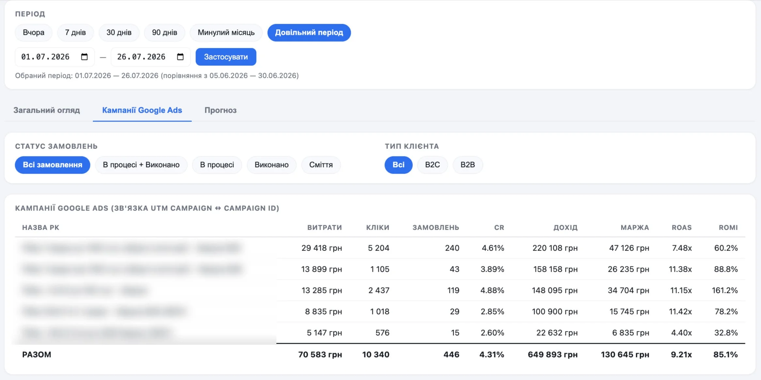Filter by В процесі + Виконано status
This screenshot has height=380, width=761.
[141, 165]
